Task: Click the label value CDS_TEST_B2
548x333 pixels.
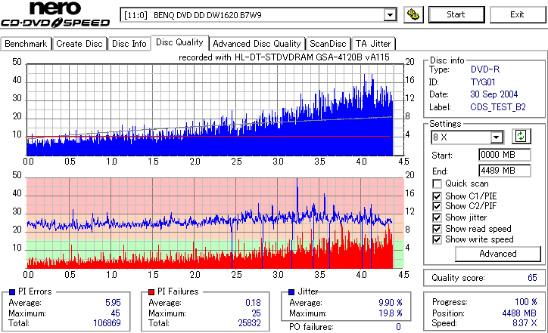Action: point(498,107)
